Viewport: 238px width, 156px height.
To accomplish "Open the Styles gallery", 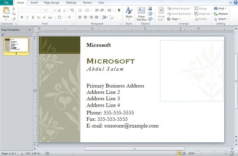I will 129,13.
